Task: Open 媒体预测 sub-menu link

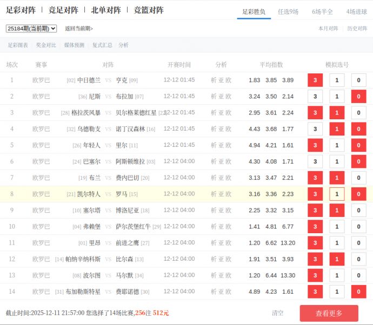Action: pyautogui.click(x=74, y=45)
